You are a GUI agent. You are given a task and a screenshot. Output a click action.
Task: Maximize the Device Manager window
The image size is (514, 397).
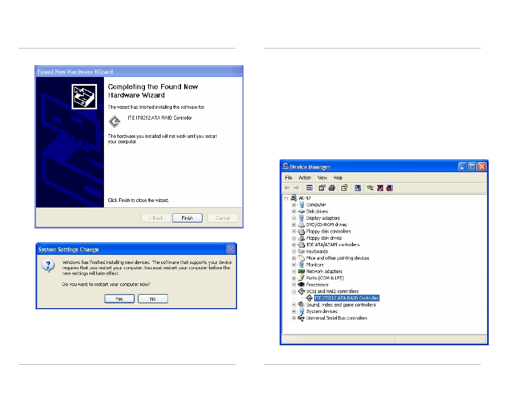pyautogui.click(x=473, y=166)
